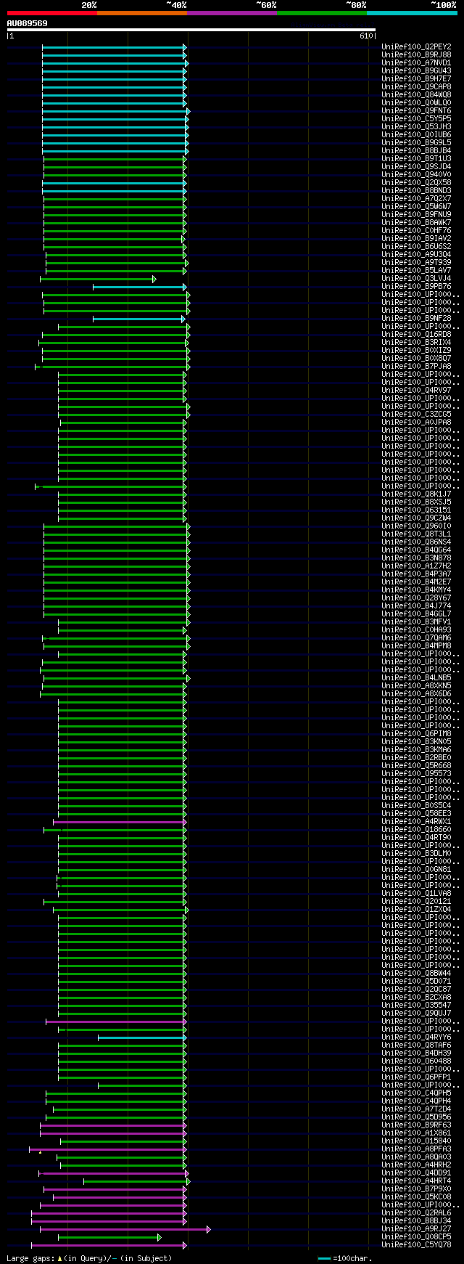Pick the UniRef100_Q18660 label

tap(416, 830)
